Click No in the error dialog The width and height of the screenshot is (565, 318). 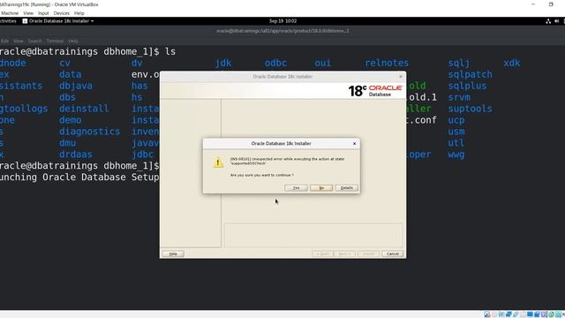(x=321, y=188)
